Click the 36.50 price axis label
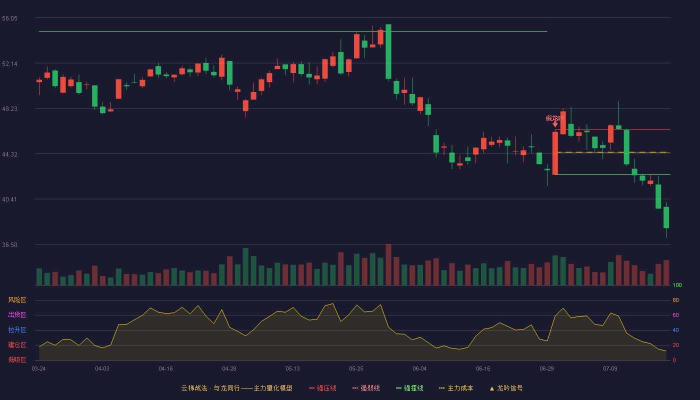The height and width of the screenshot is (400, 700). [x=9, y=245]
